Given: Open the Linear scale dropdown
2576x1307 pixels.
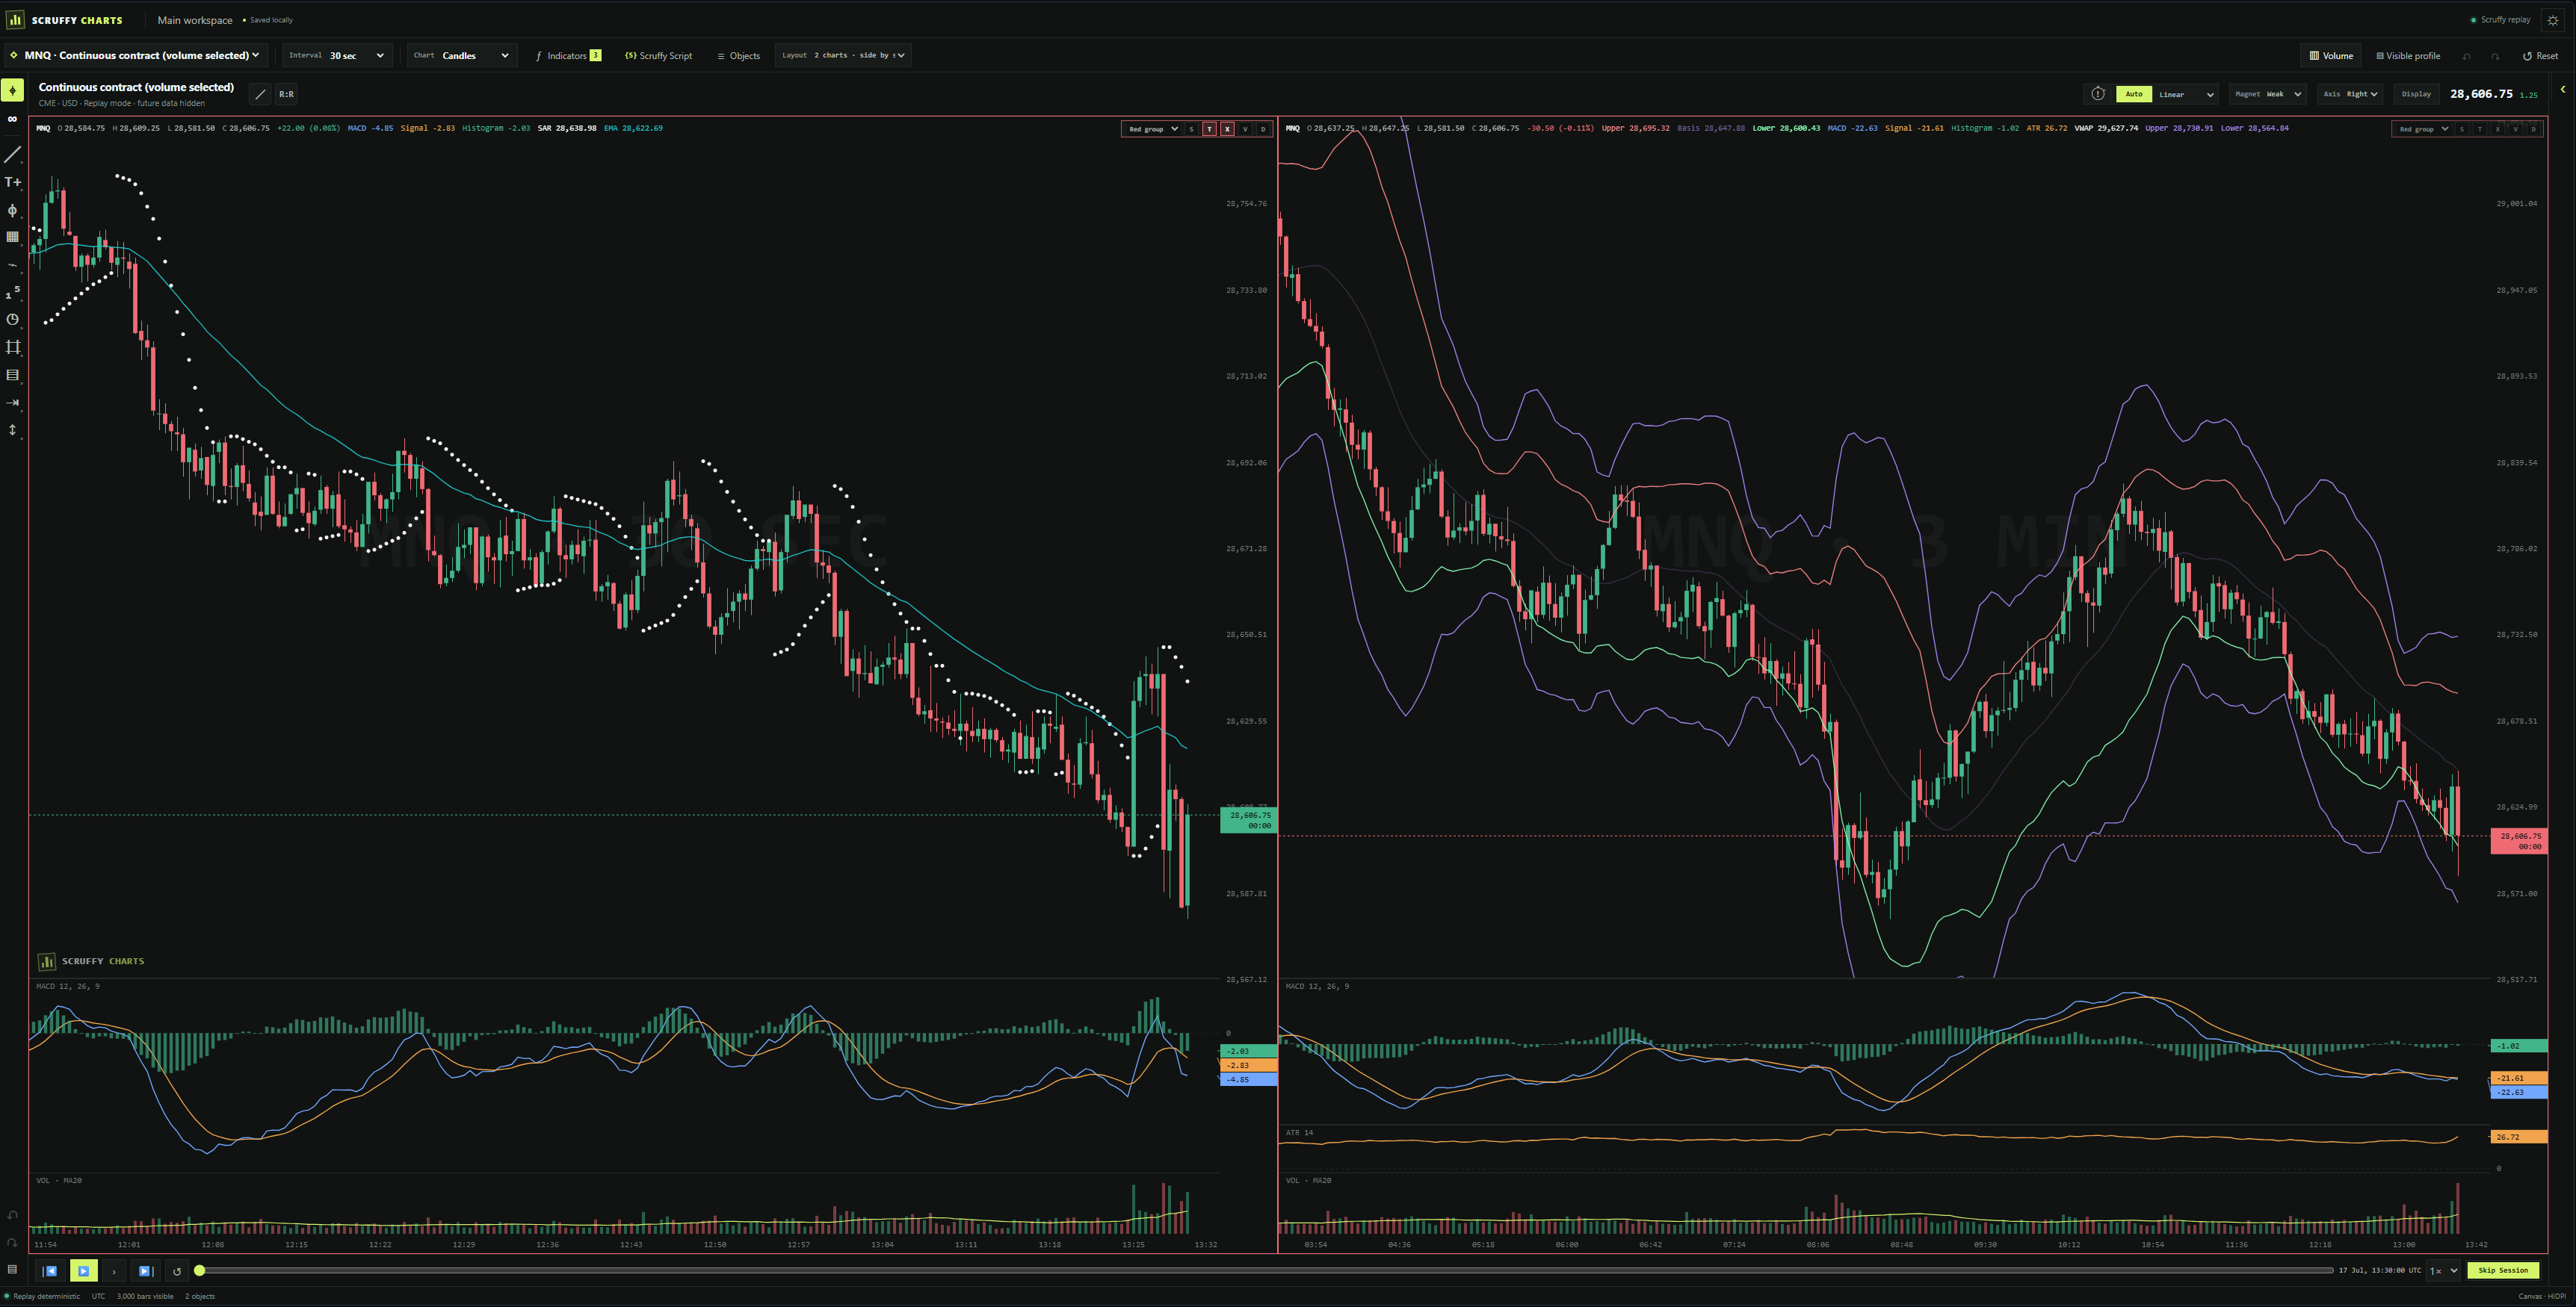Looking at the screenshot, I should click(x=2186, y=94).
